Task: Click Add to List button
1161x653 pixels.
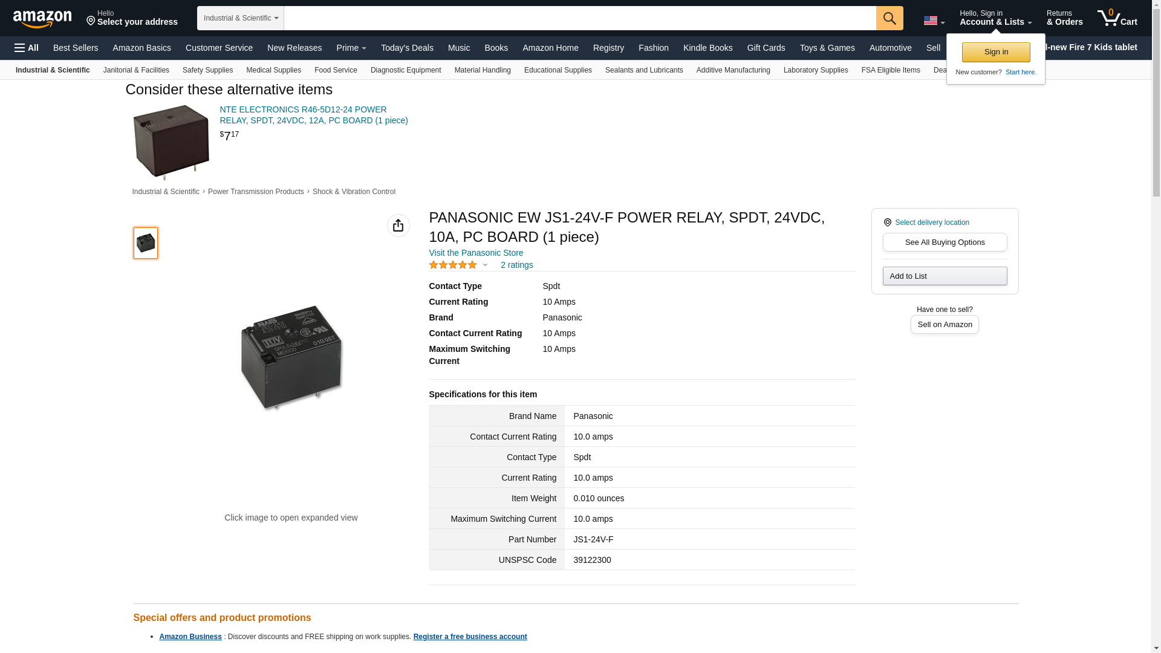Action: click(x=944, y=276)
